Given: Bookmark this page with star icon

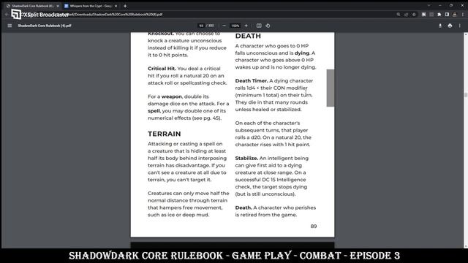Looking at the screenshot, I should coord(414,15).
